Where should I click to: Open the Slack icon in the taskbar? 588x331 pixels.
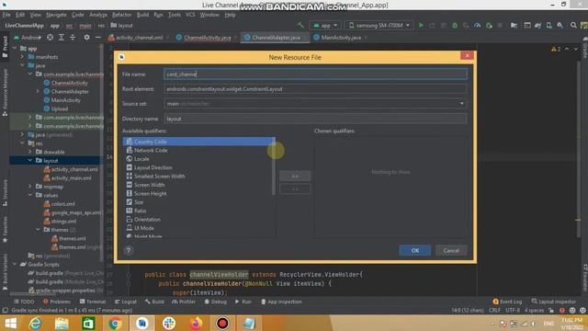[x=169, y=323]
